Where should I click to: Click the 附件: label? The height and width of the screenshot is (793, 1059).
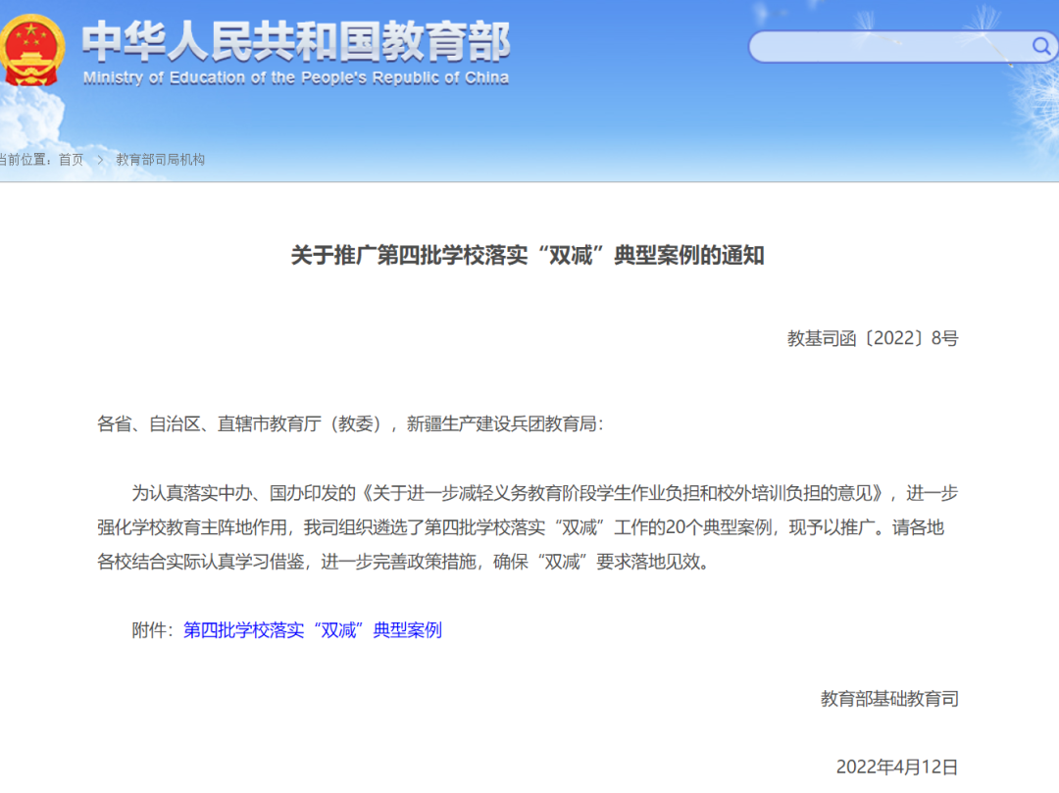click(154, 630)
